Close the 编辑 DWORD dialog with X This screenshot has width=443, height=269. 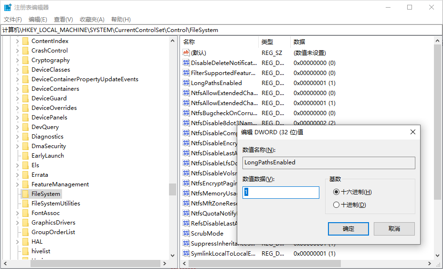coord(413,132)
